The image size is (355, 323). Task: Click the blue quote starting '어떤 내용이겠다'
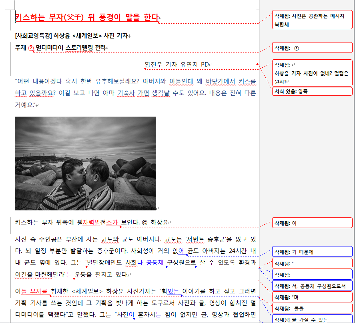click(x=135, y=93)
